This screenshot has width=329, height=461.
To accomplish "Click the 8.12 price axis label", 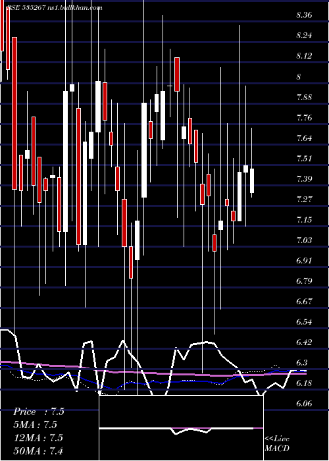I will point(304,56).
